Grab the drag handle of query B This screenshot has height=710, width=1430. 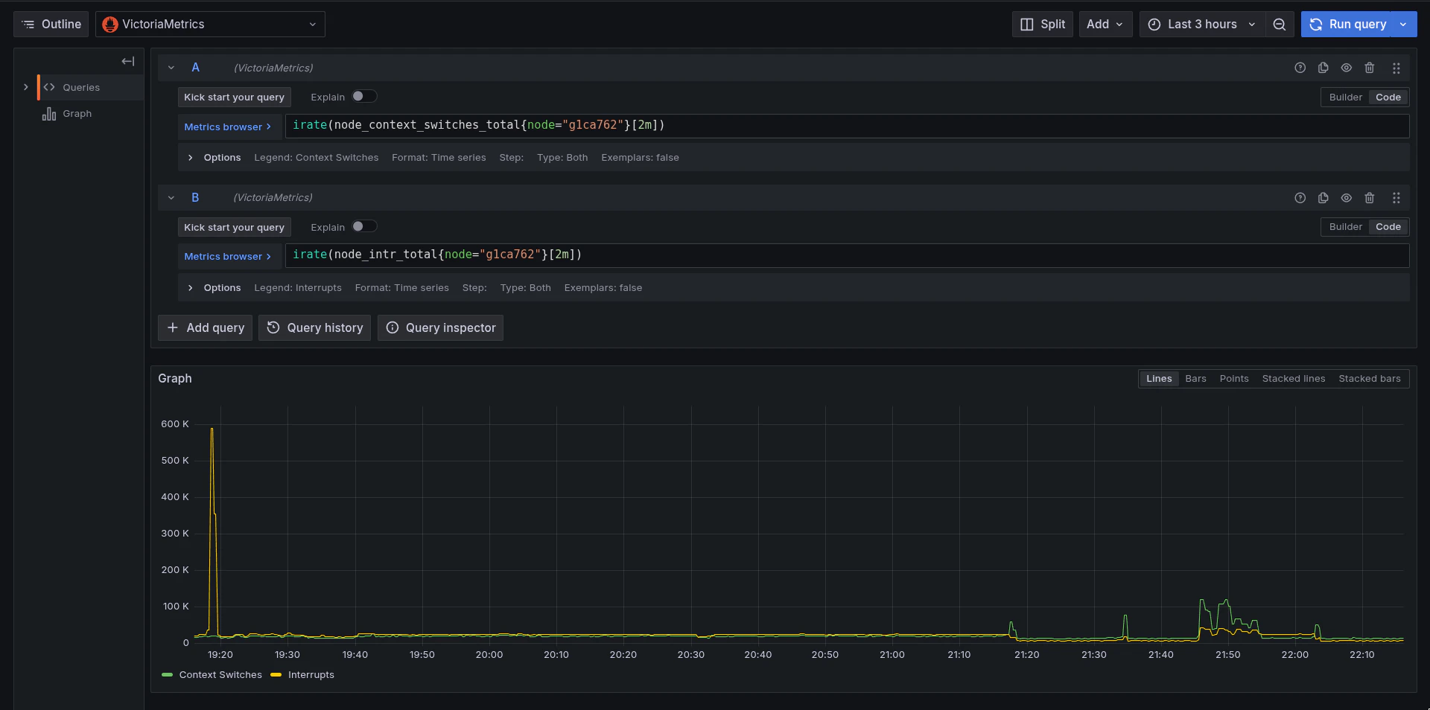coord(1396,198)
